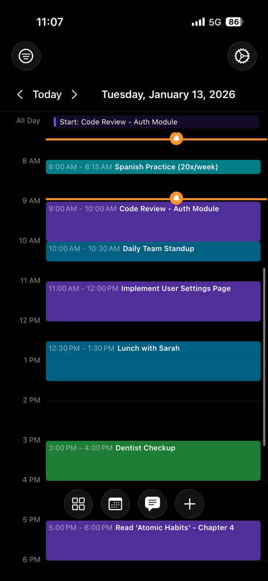Open all-day Start: Code Review event

(x=156, y=122)
